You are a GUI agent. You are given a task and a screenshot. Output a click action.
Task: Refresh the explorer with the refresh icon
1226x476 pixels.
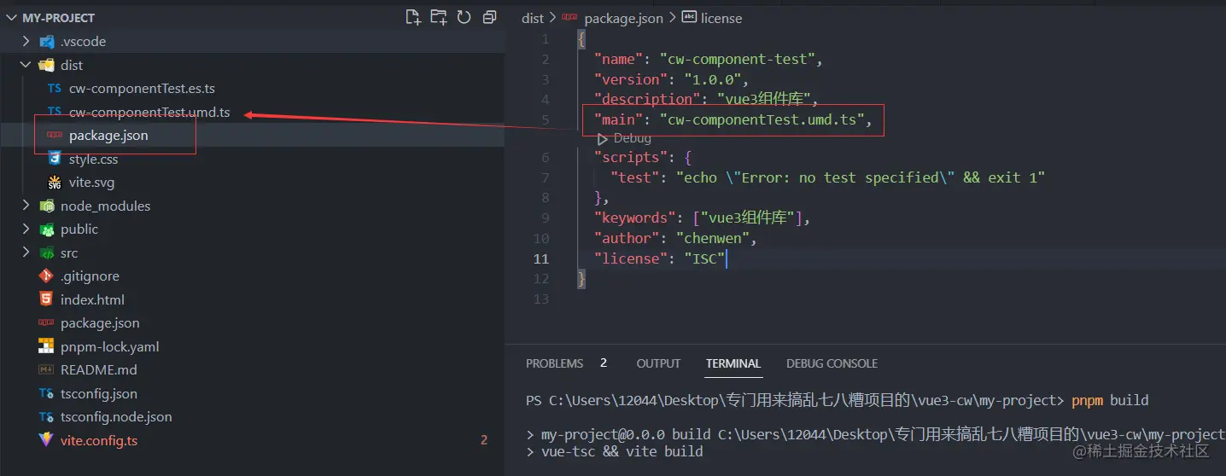(464, 17)
